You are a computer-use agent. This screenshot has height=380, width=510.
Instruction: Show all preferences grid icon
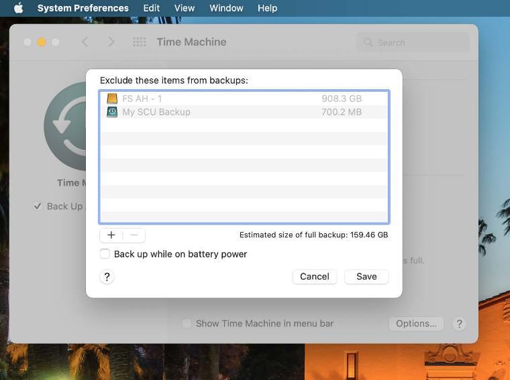[x=139, y=42]
